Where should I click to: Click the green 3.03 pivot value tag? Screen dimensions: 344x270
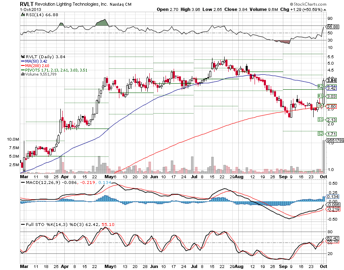[331, 96]
